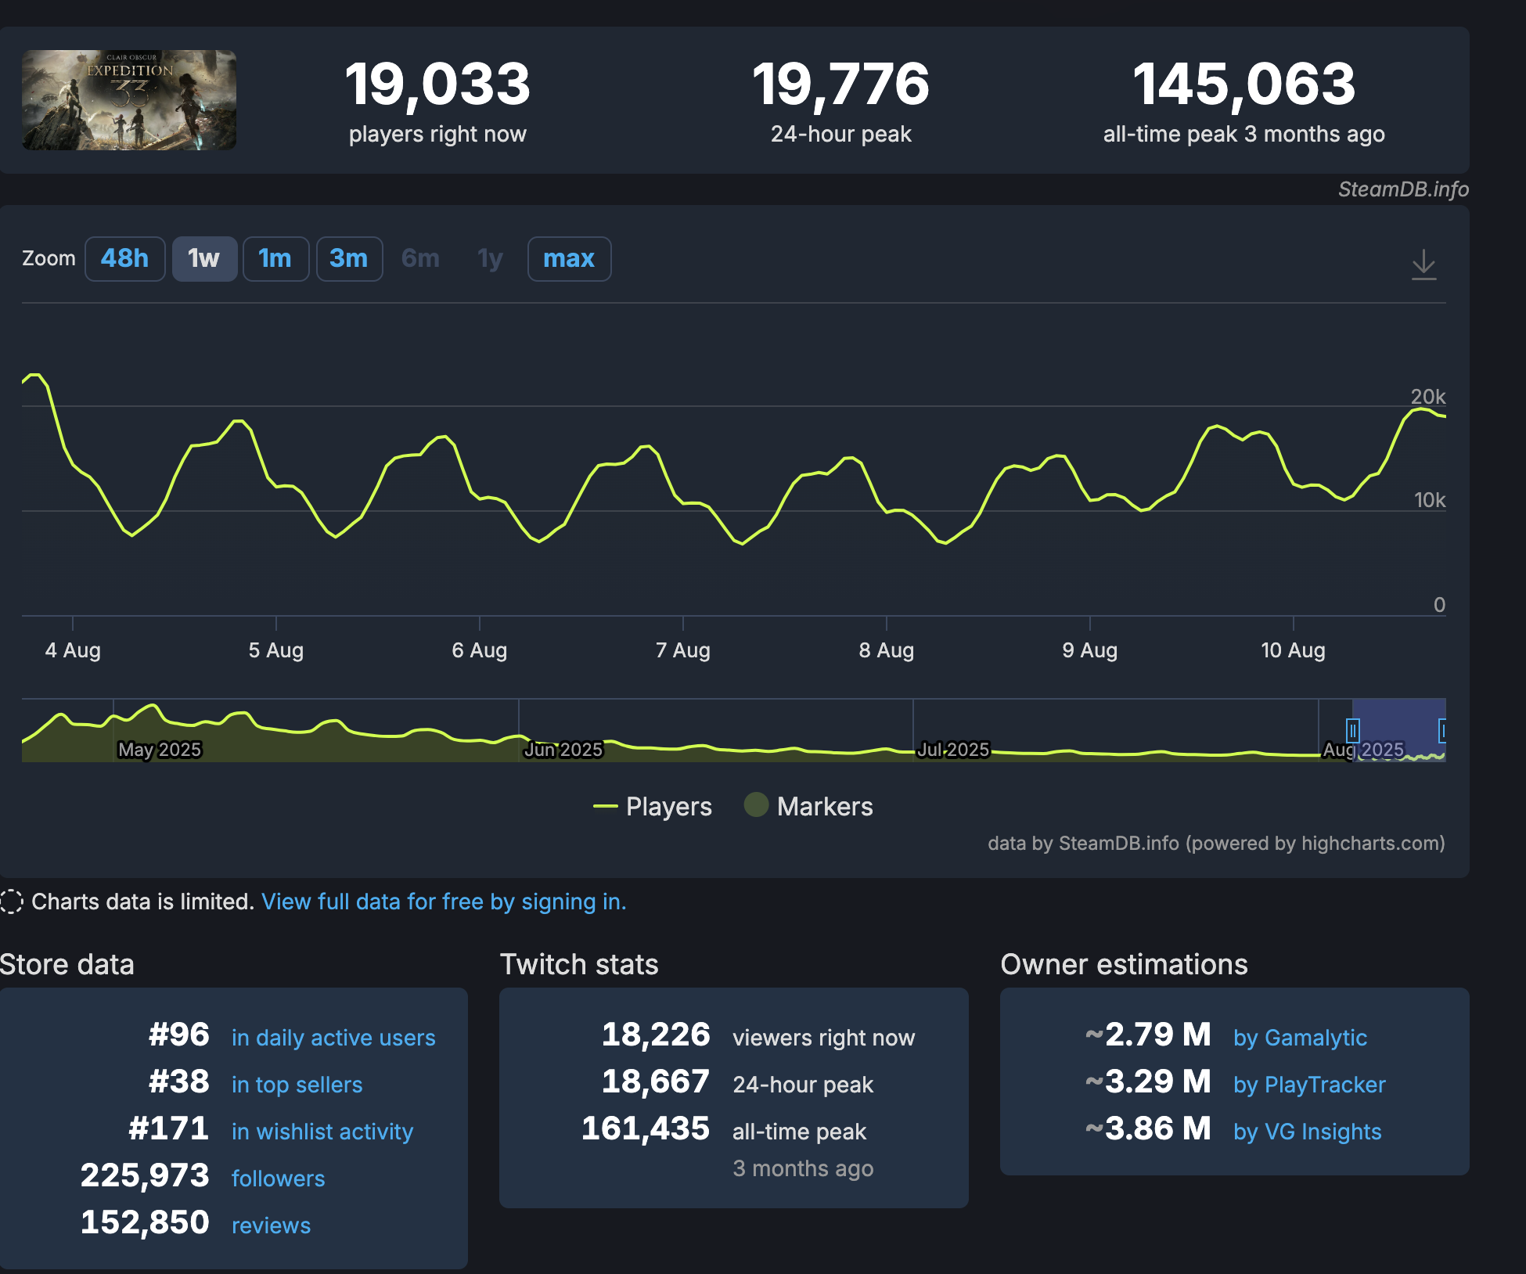Click the 161,435 Twitch all-time peak value

tap(646, 1128)
